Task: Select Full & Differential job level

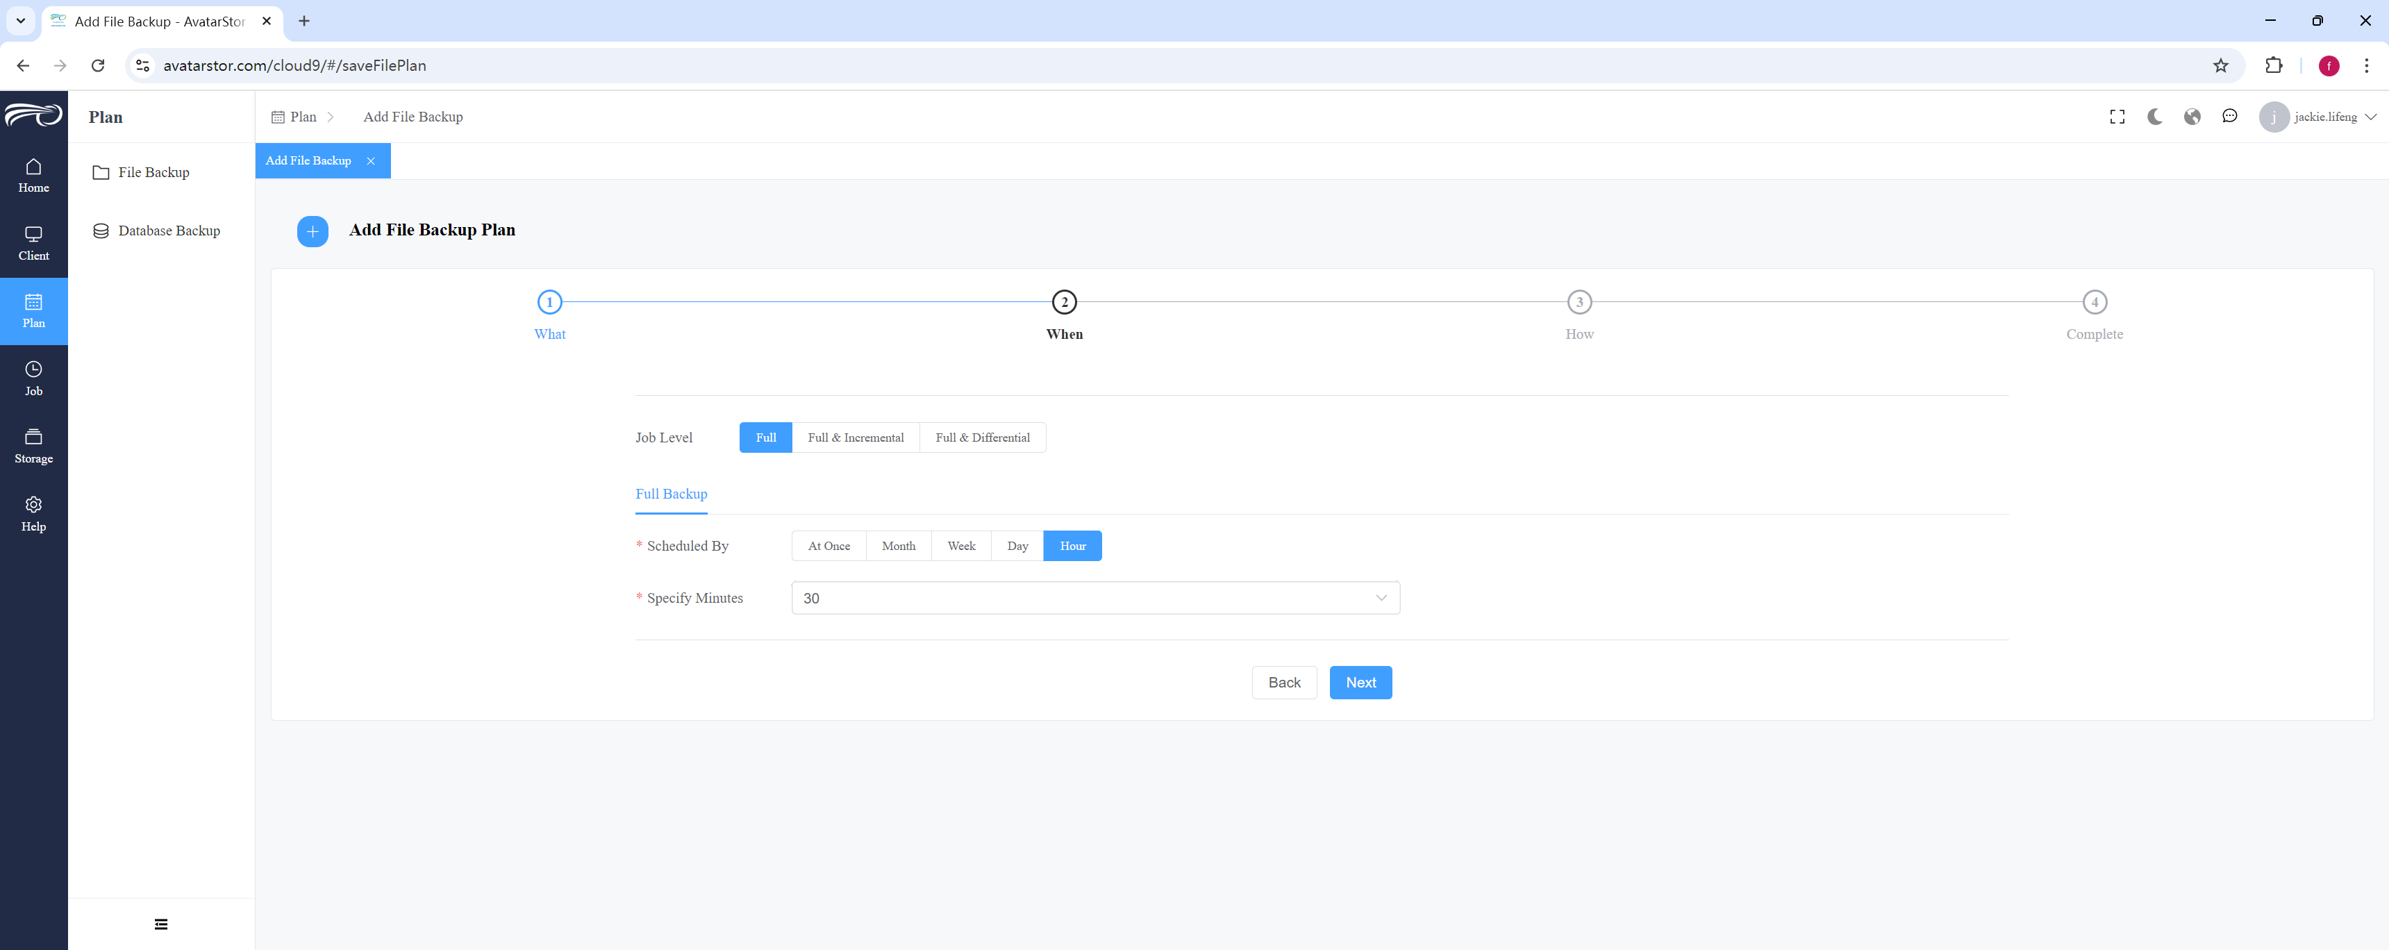Action: click(982, 438)
